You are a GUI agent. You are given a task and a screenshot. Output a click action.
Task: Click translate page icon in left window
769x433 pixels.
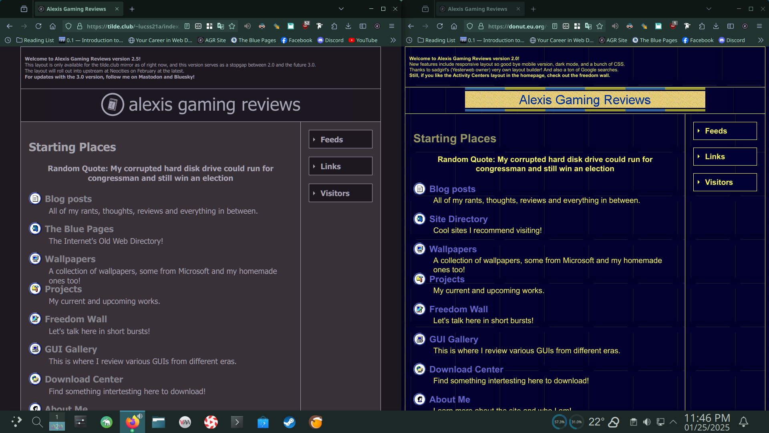221,26
